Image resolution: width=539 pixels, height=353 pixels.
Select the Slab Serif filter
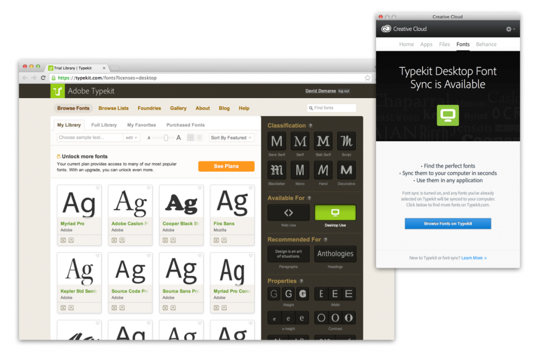click(x=323, y=141)
